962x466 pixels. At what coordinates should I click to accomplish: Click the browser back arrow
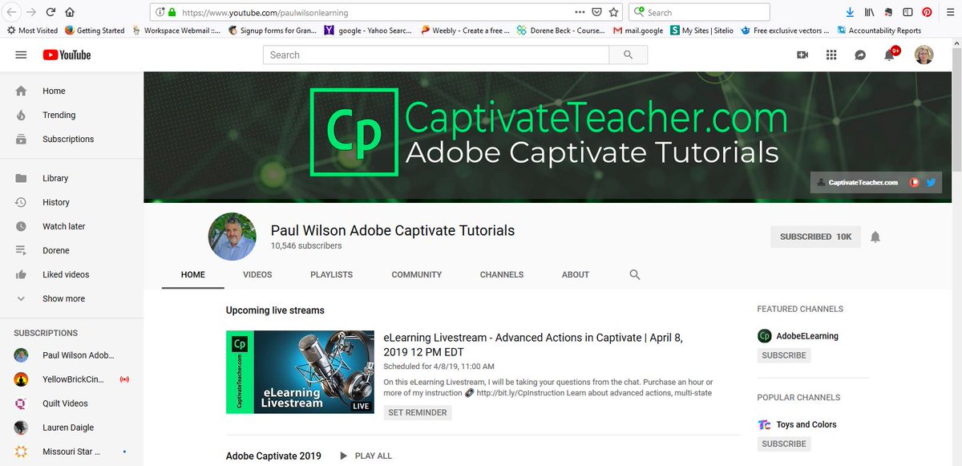pyautogui.click(x=12, y=12)
